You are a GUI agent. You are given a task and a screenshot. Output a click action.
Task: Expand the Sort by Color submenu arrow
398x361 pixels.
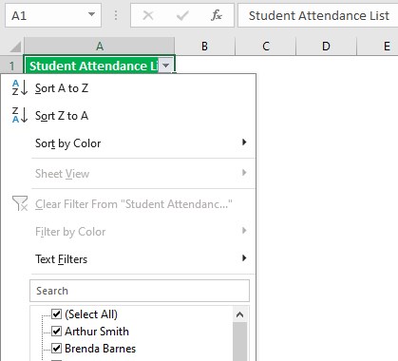[244, 142]
